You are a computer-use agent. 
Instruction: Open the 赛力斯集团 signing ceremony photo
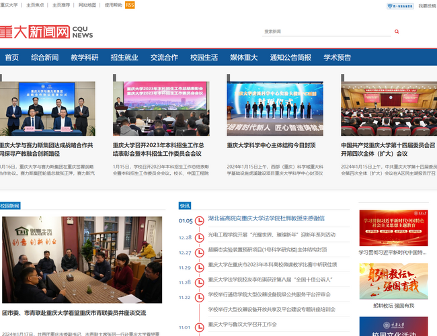(48, 109)
